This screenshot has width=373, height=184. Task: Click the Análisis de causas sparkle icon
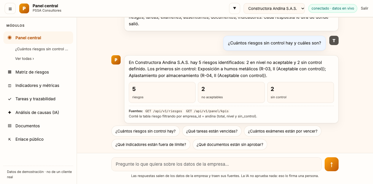pyautogui.click(x=10, y=112)
